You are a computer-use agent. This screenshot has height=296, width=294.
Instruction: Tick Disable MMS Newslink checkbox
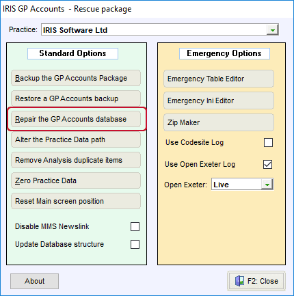[x=135, y=226]
